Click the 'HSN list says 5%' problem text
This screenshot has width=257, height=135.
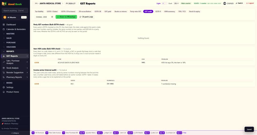pos(173,63)
